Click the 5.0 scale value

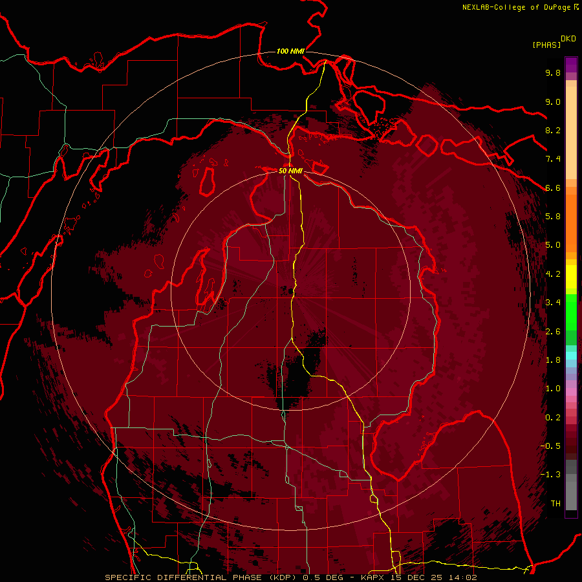click(553, 245)
